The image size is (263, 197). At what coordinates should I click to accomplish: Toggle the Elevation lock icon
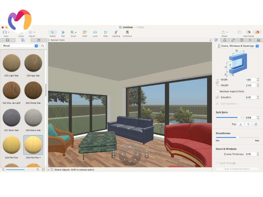[217, 97]
